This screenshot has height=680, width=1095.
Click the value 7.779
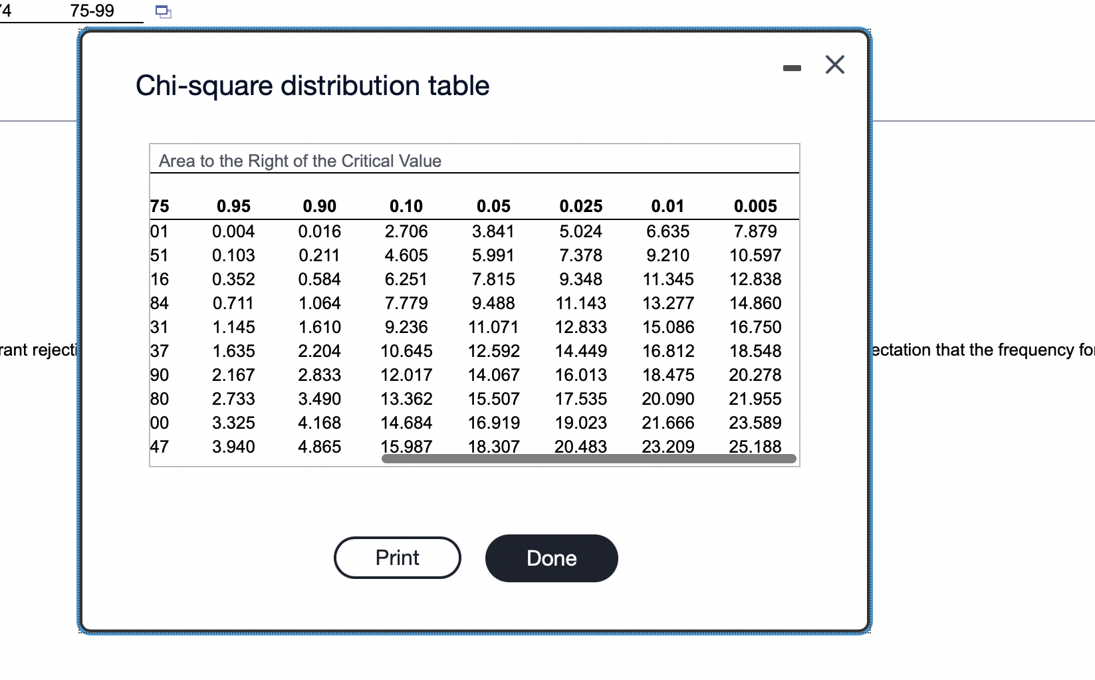[x=406, y=303]
